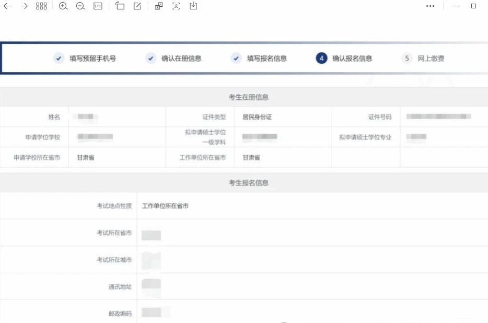Go to the next image with forward arrow
Screen dimensions: 488x323
(x=24, y=6)
